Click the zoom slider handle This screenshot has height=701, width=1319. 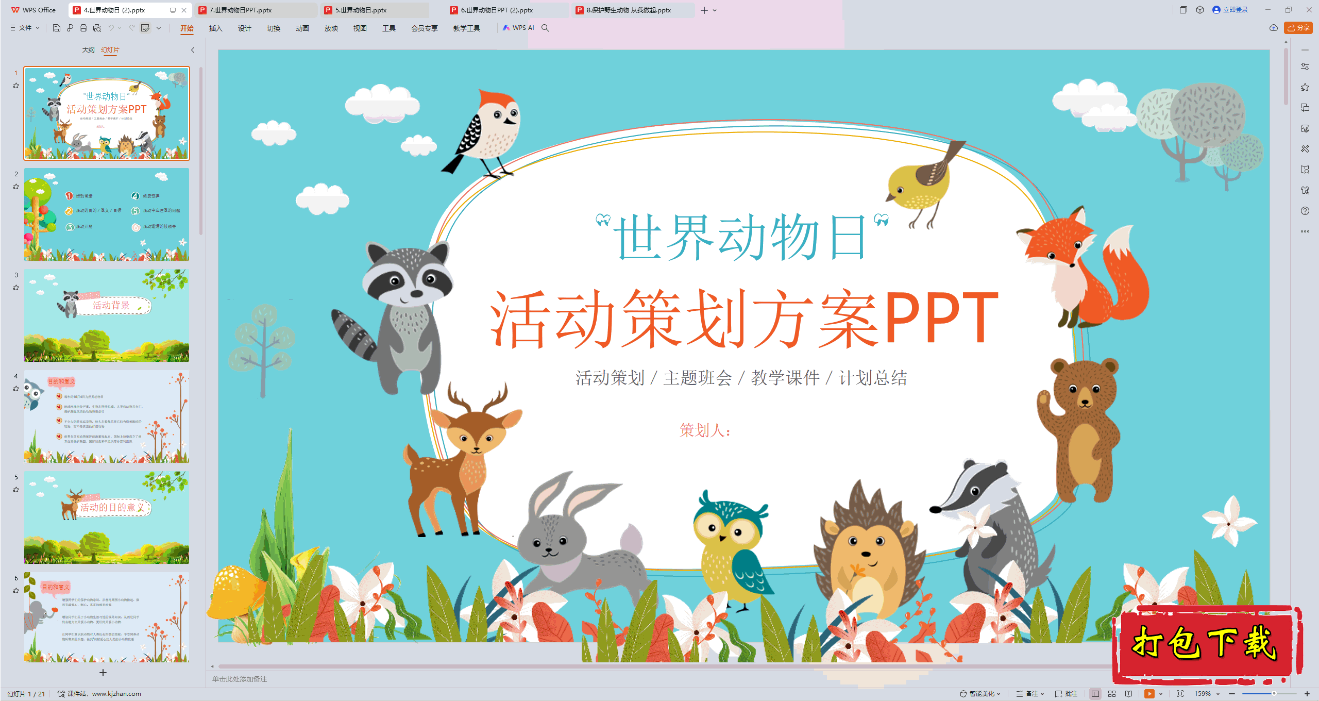(x=1274, y=694)
